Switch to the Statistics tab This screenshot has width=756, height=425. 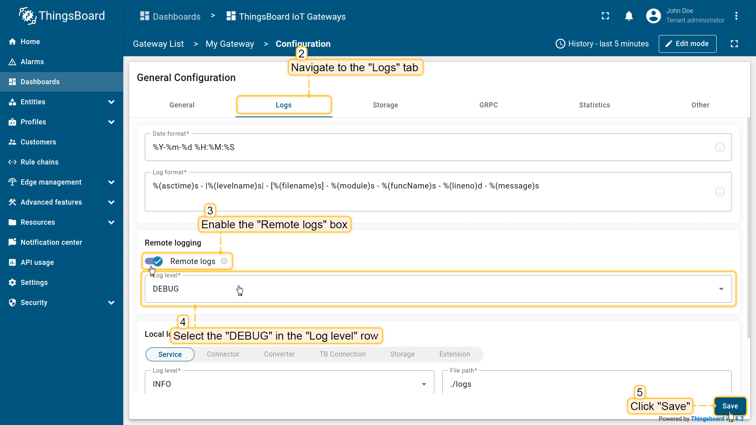(x=595, y=105)
